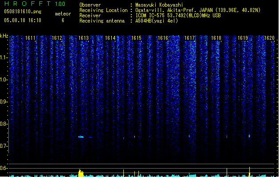Click the 1619 time marker
This screenshot has width=279, height=177.
(x=243, y=38)
